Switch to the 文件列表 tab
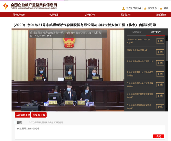 [156, 32]
